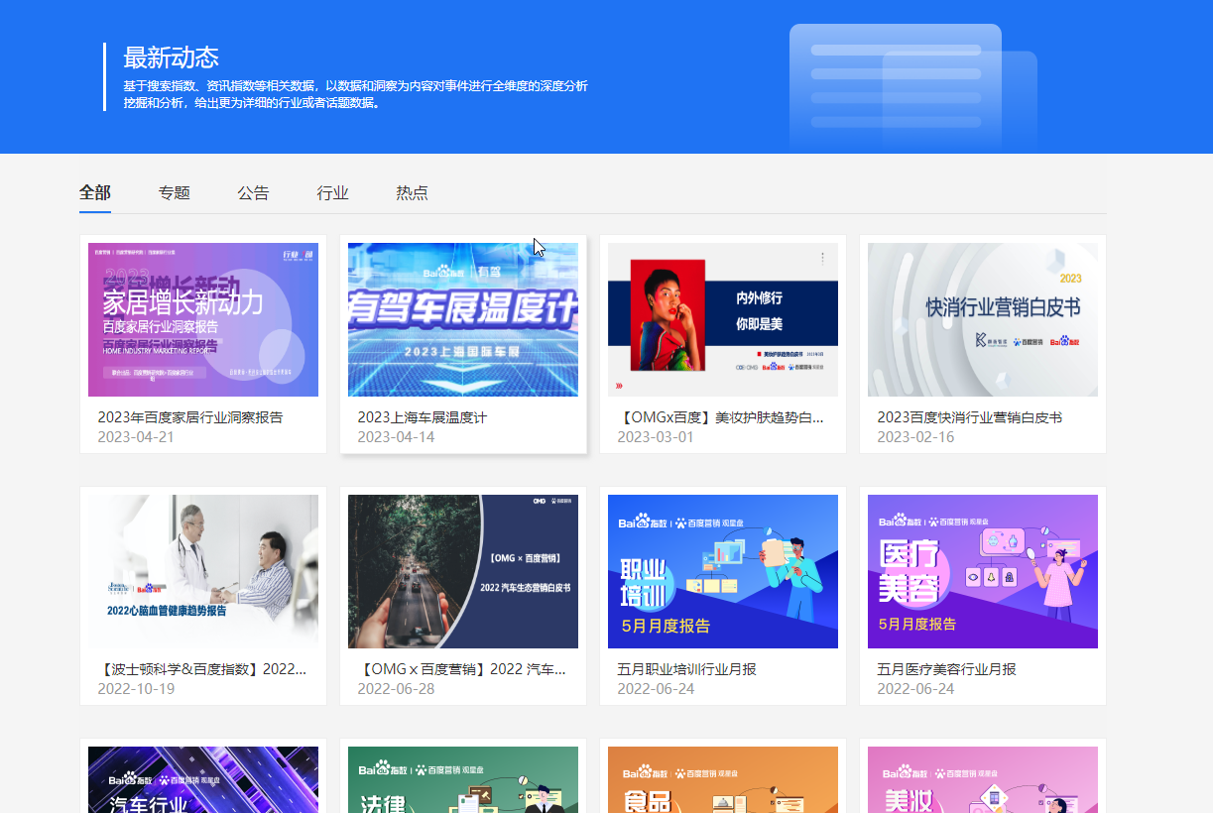
Task: Click the 医疗美容 5月月度报告 thumbnail
Action: point(983,571)
